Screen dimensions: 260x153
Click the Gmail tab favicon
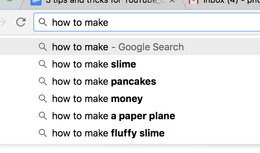[194, 2]
